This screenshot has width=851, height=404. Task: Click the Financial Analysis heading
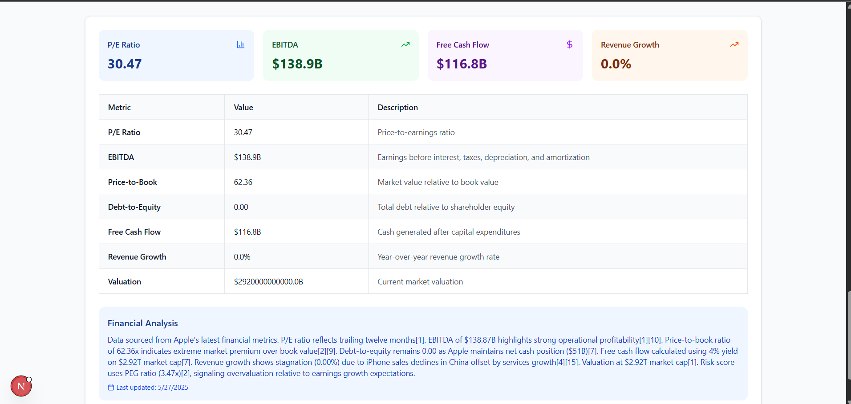coord(142,323)
